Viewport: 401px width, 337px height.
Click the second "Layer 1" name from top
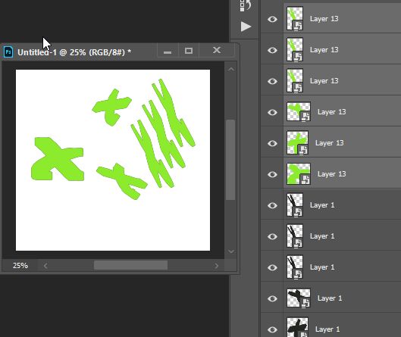(322, 236)
